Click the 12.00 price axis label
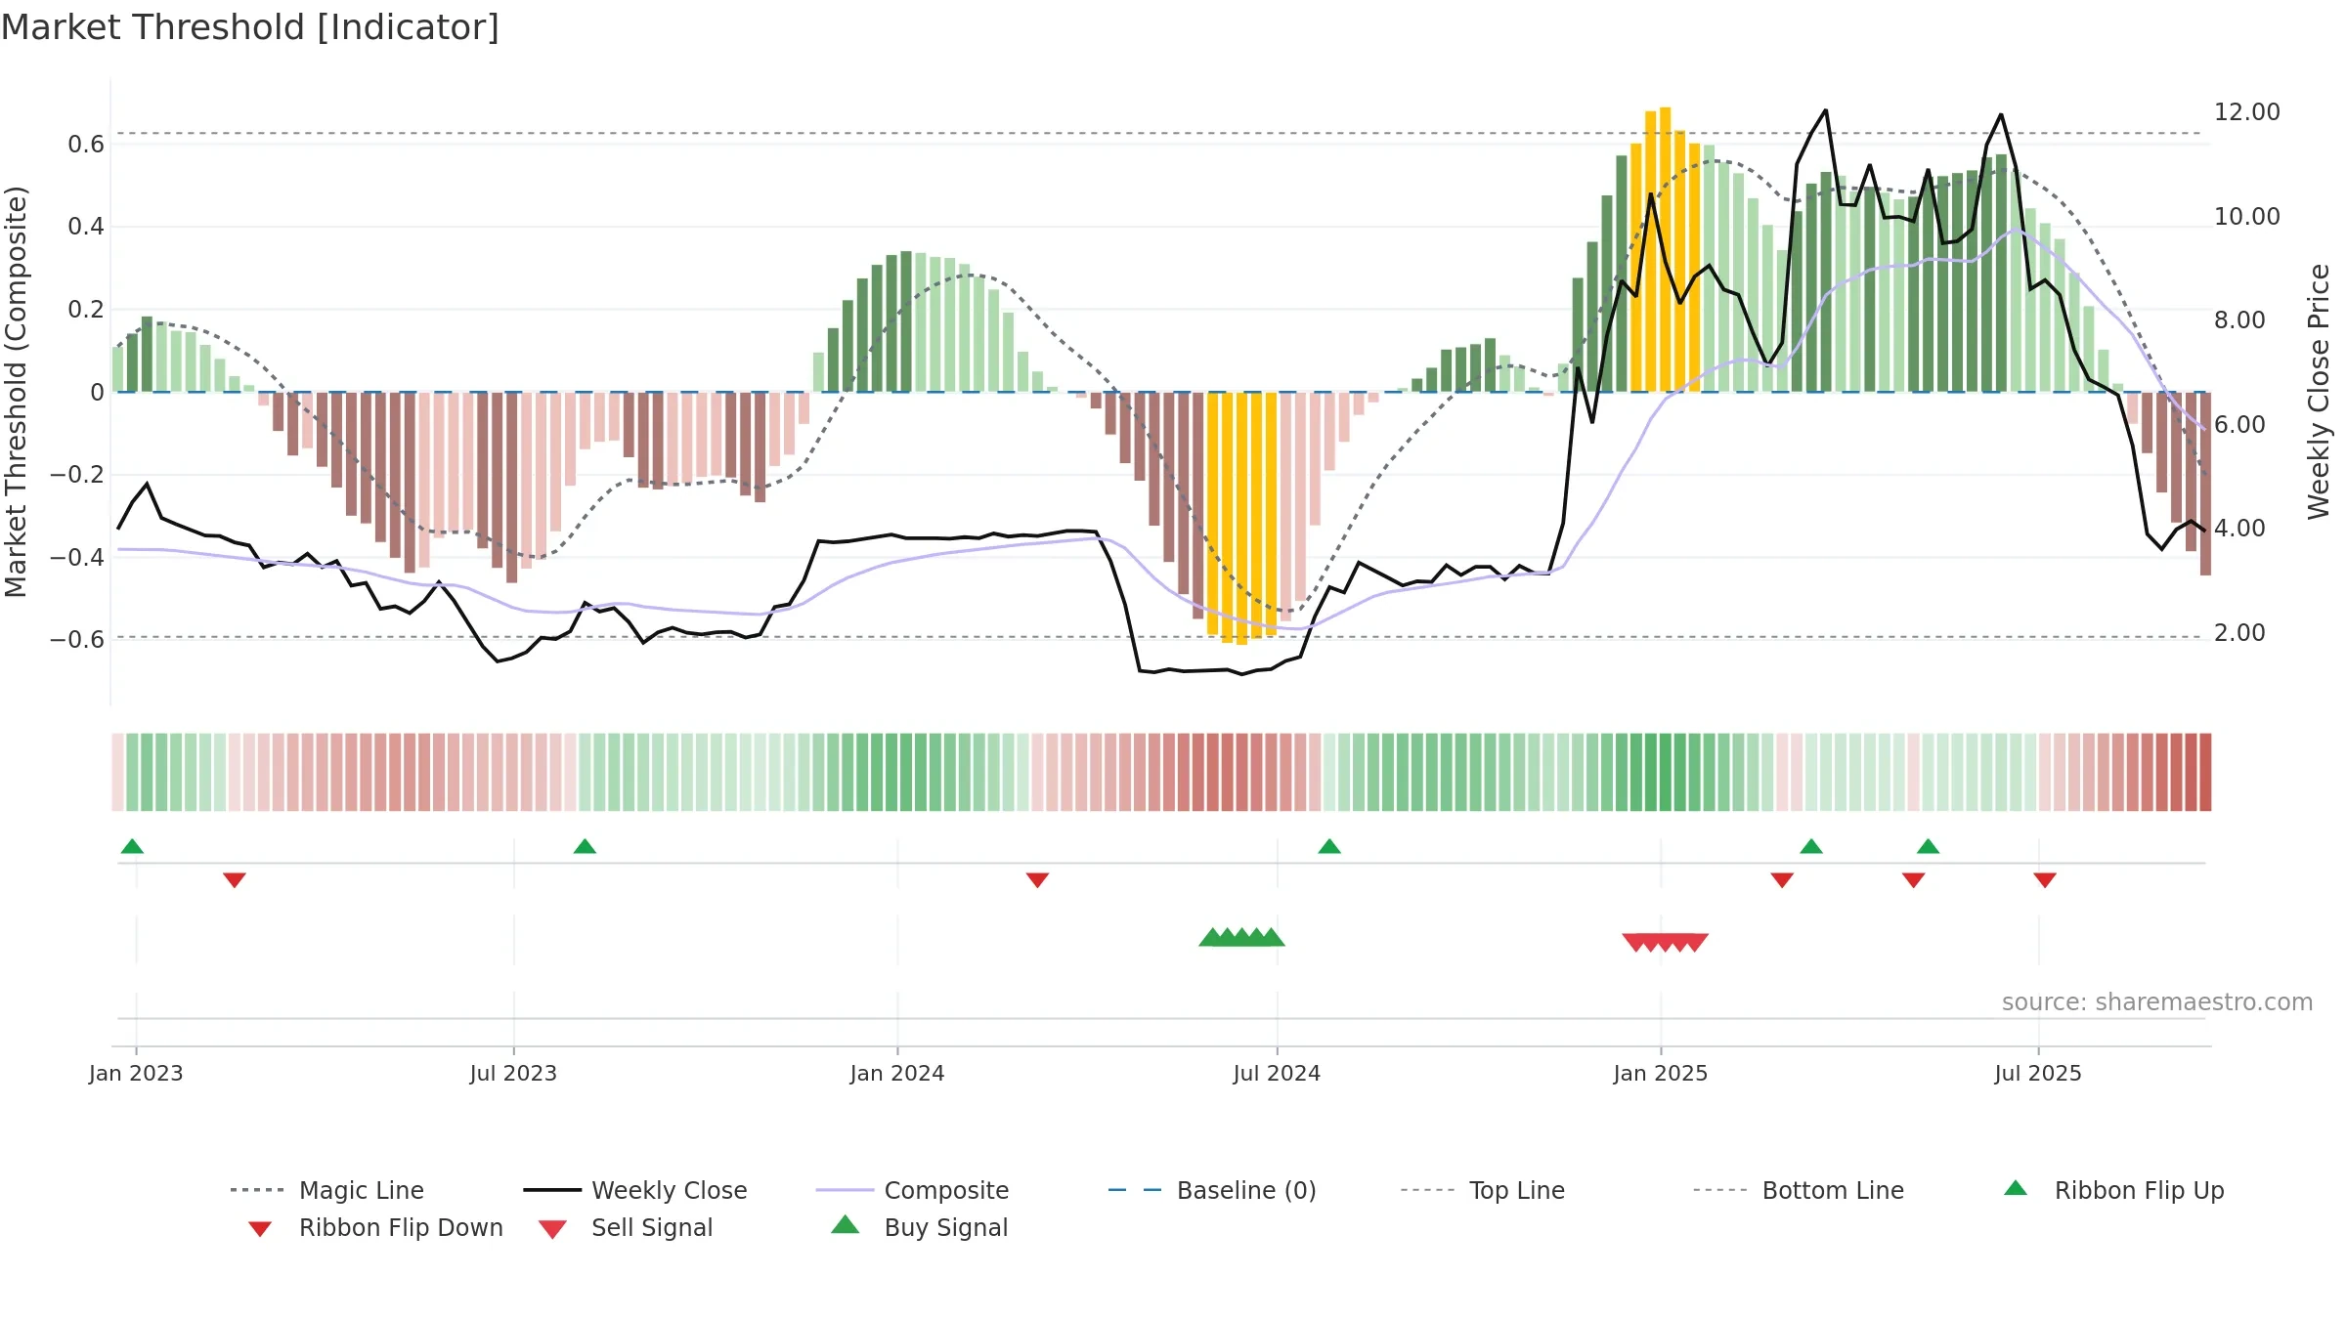This screenshot has height=1319, width=2346. click(2246, 112)
